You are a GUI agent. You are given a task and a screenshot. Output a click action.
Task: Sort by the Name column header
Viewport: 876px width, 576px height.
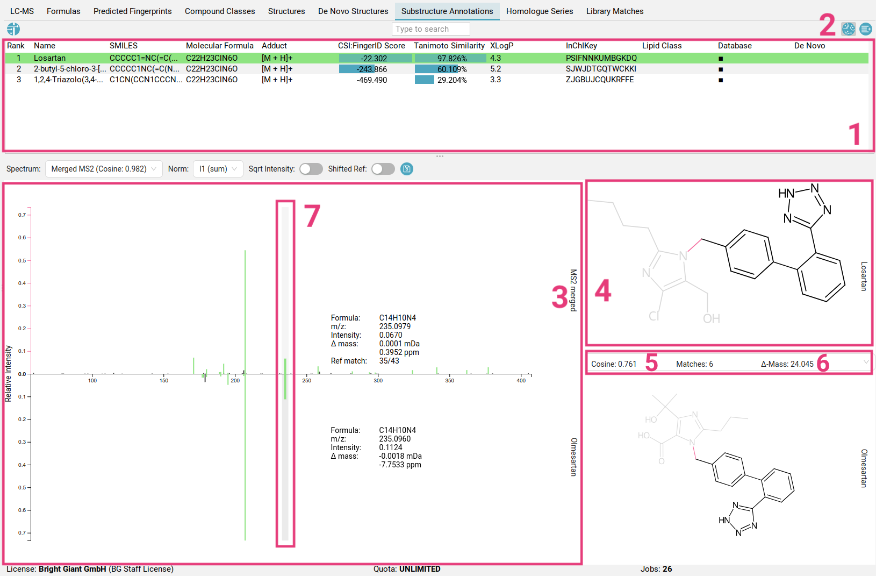pos(45,46)
